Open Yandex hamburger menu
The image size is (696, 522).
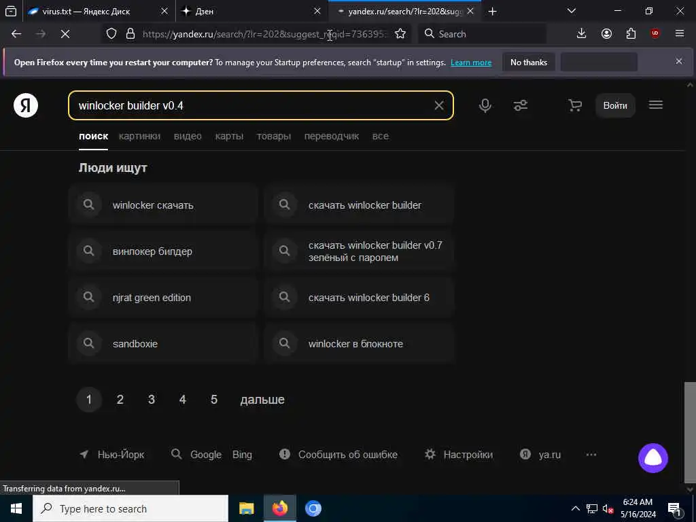656,105
